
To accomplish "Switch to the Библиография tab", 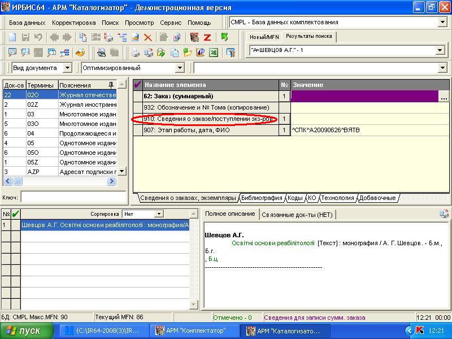I will [262, 198].
